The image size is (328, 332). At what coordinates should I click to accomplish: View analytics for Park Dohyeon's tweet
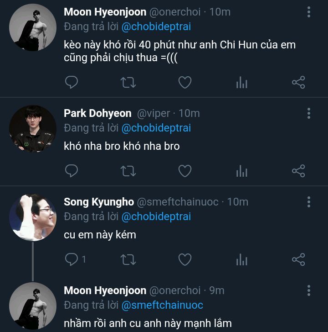coord(241,171)
